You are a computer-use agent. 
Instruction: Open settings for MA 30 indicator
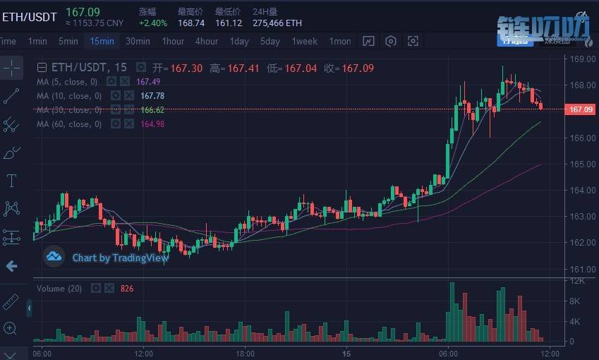pyautogui.click(x=116, y=109)
